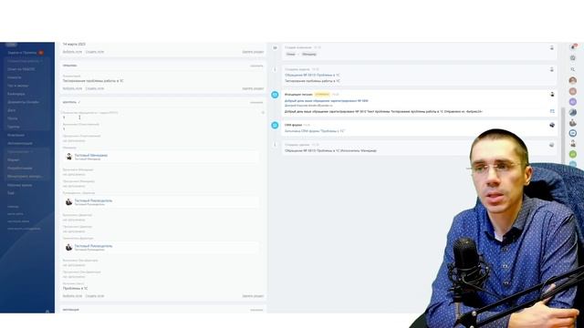Viewport: 584px width, 328px height.
Task: Open the green round contact in the right rail
Action: tap(573, 154)
